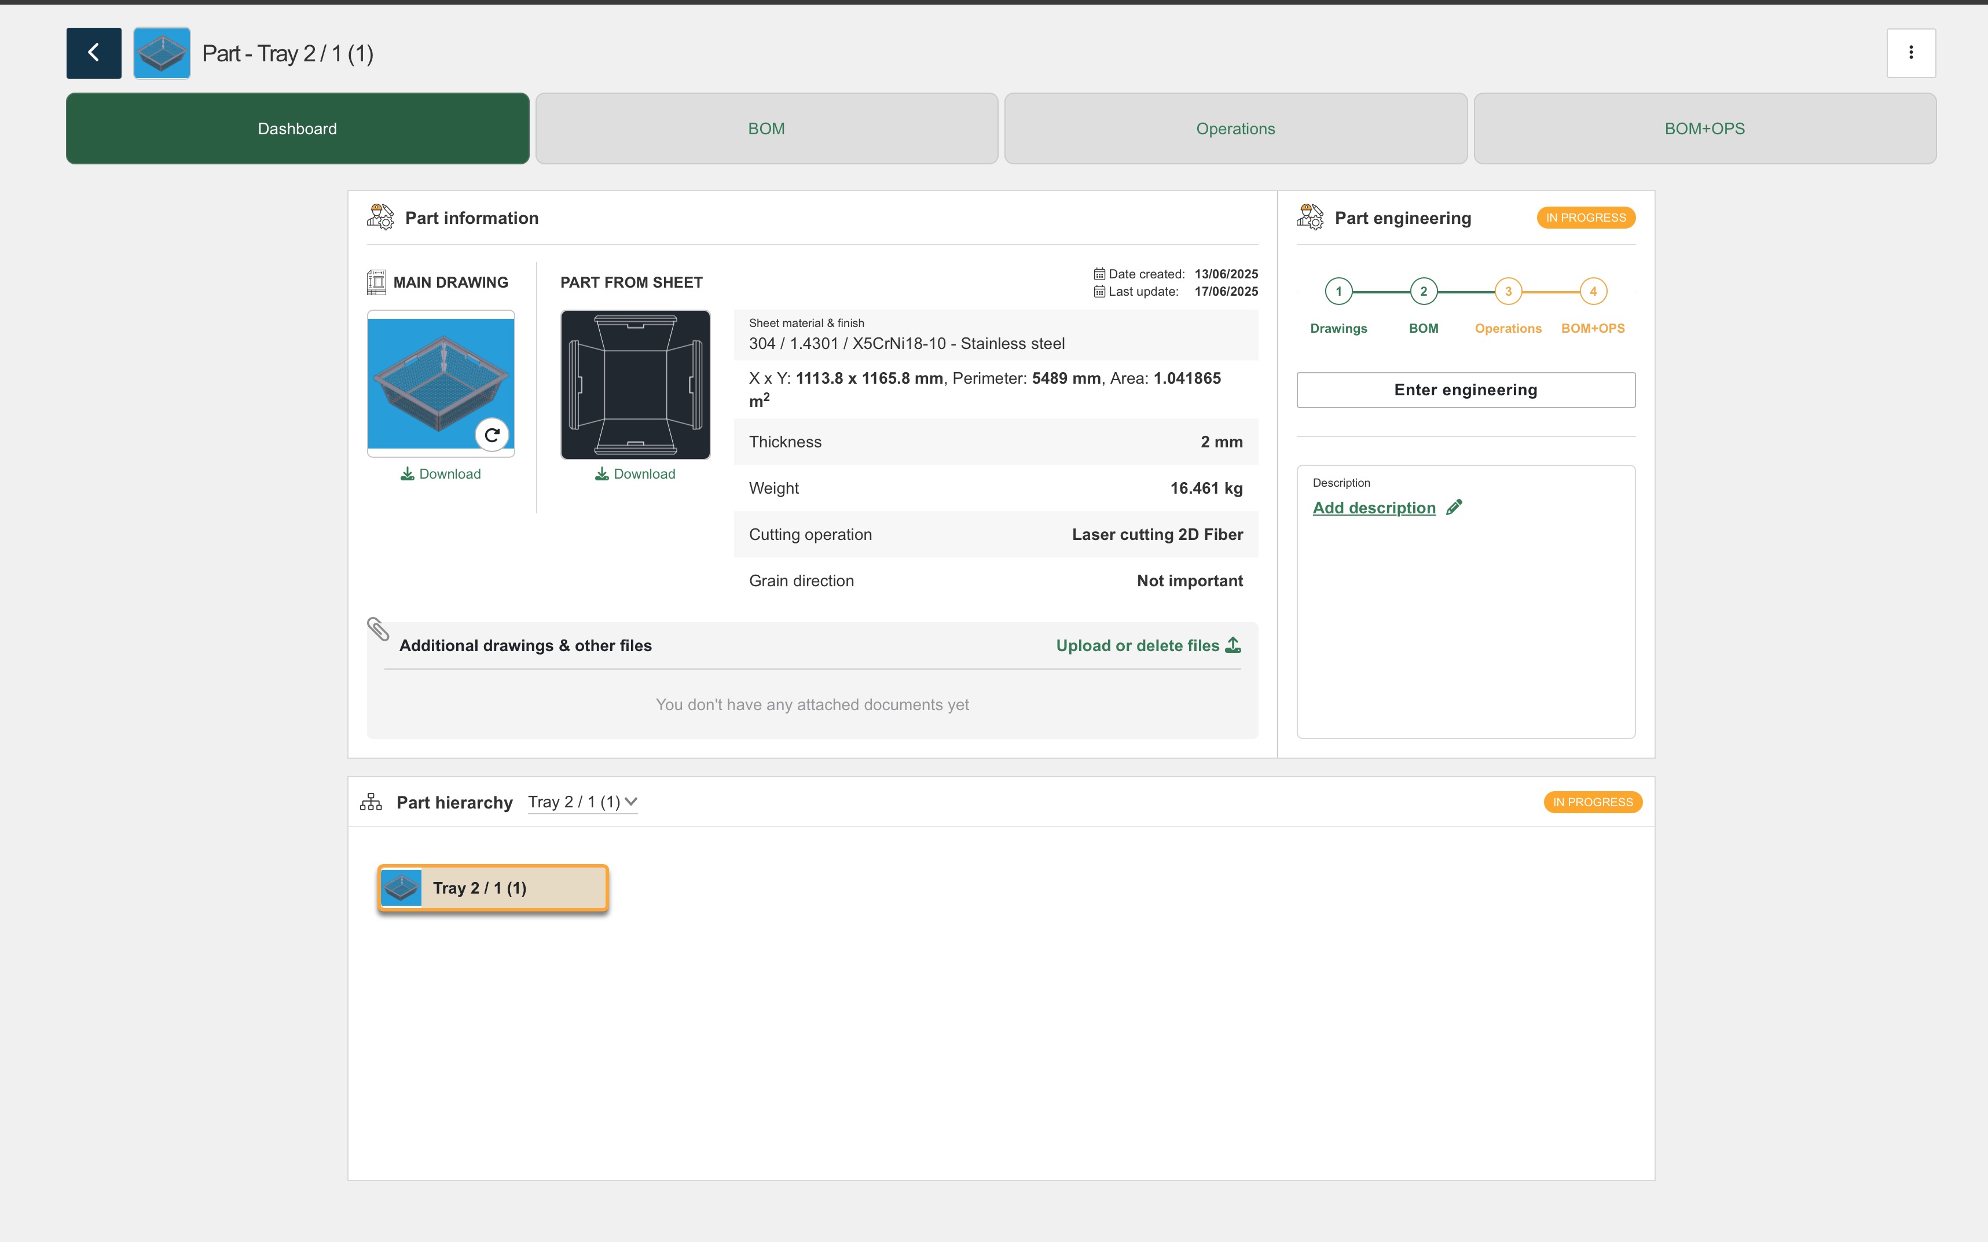Image resolution: width=1988 pixels, height=1242 pixels.
Task: Select step 2 BOM circle
Action: click(x=1424, y=292)
